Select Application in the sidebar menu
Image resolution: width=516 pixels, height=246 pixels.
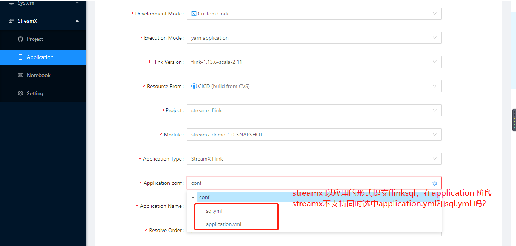[43, 57]
